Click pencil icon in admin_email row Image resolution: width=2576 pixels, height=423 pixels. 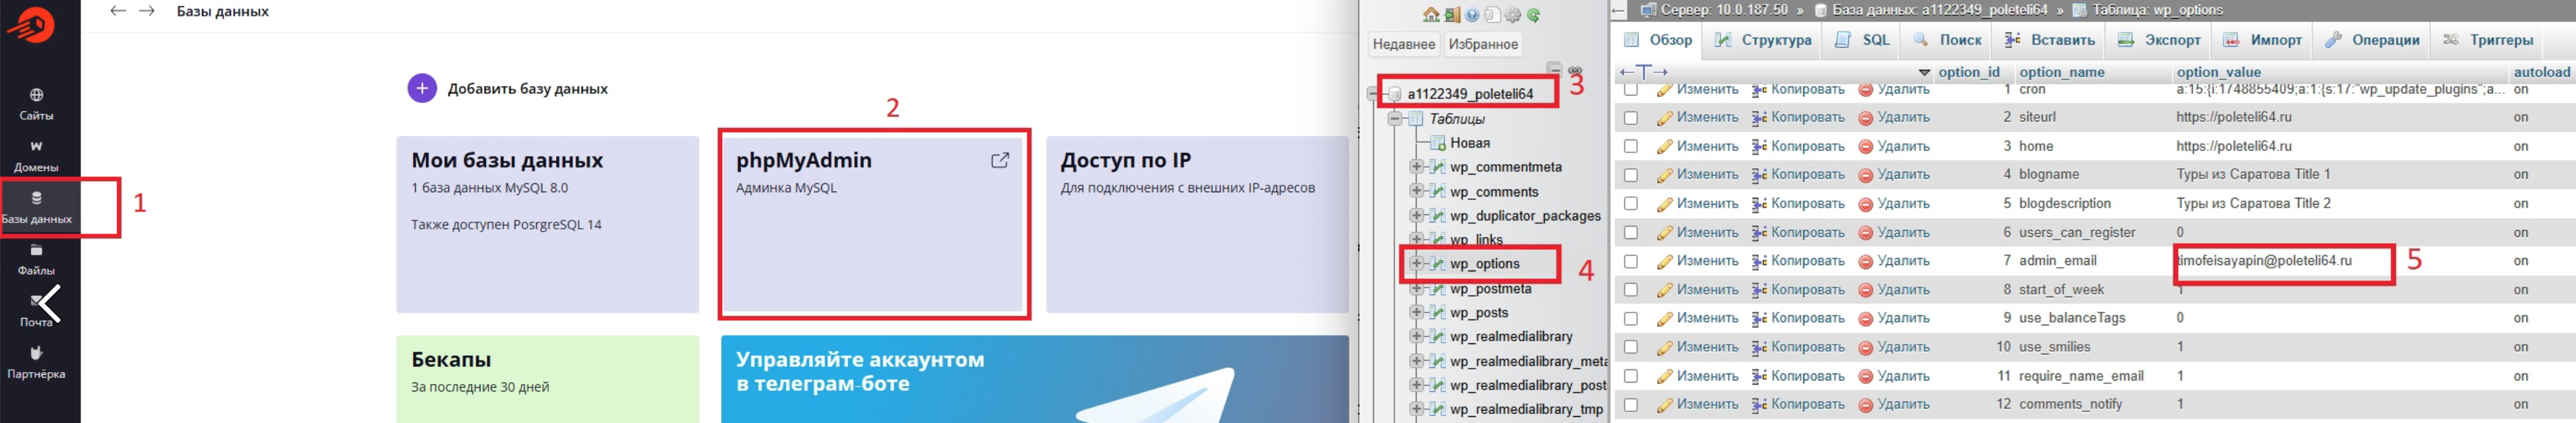point(1665,261)
